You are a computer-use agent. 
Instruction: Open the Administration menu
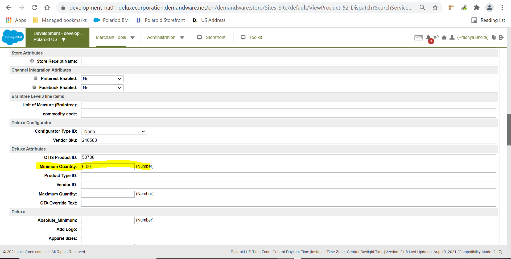165,37
